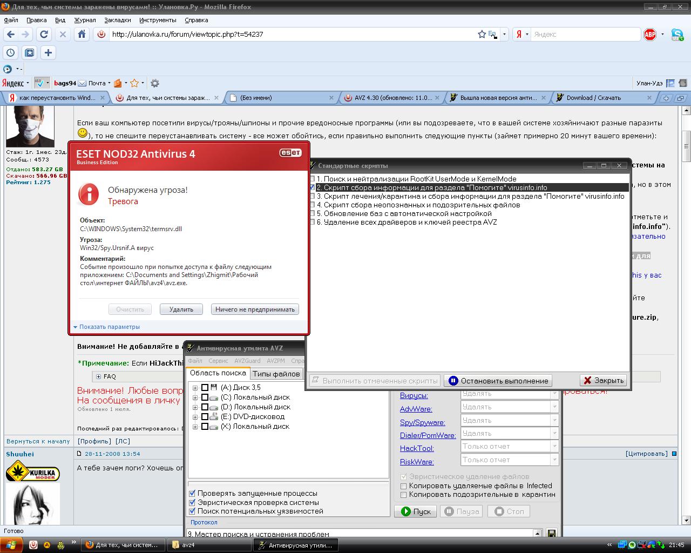Click the Firefox reload page icon
The image size is (691, 553).
point(44,34)
